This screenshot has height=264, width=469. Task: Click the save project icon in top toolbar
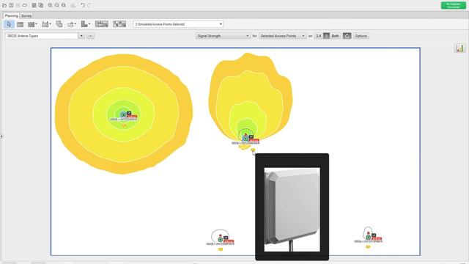11,5
